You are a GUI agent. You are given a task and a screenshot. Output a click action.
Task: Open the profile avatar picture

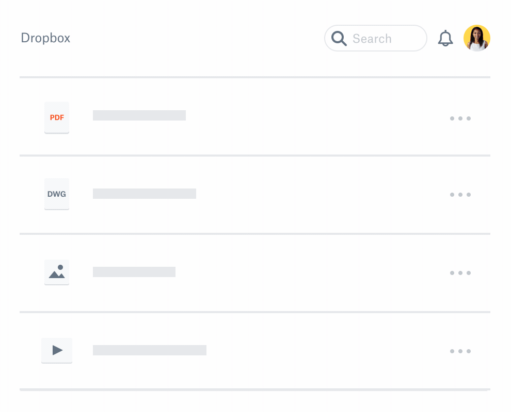(476, 38)
